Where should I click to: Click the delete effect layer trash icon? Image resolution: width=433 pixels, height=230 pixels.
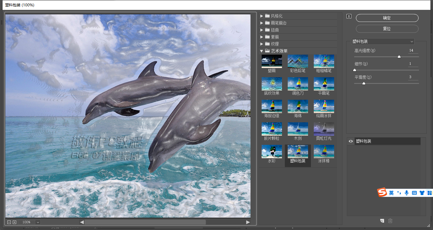(390, 221)
